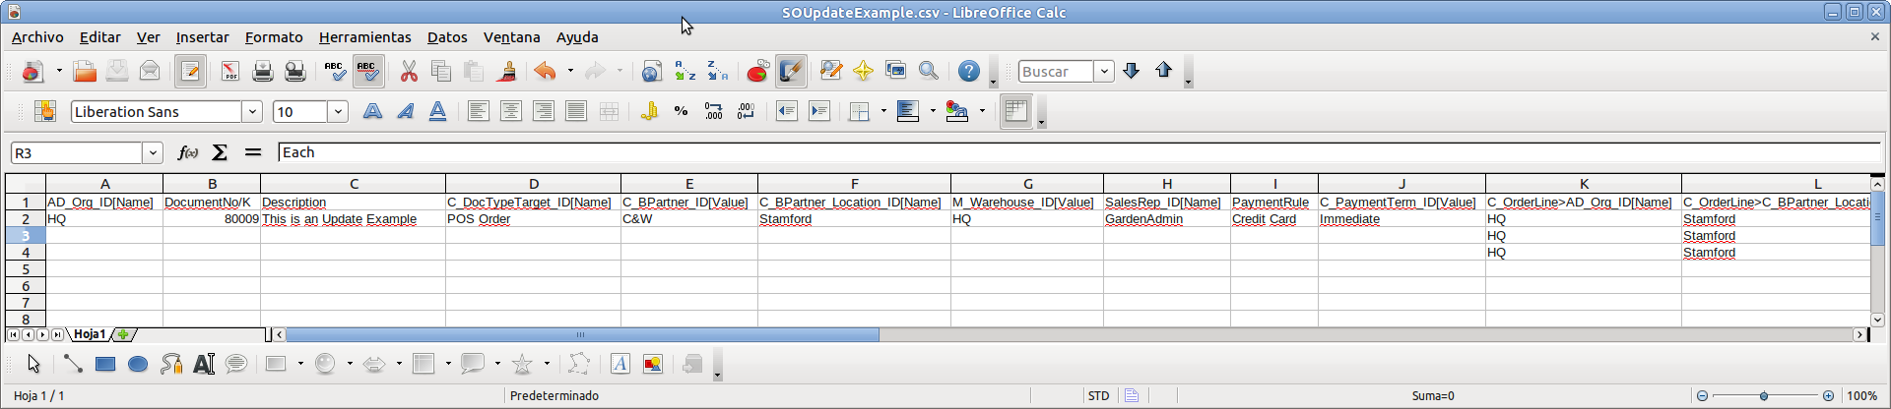Select the Line drawing tool
The image size is (1891, 409).
coord(72,364)
